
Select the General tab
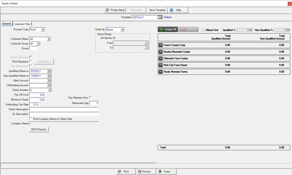point(7,24)
